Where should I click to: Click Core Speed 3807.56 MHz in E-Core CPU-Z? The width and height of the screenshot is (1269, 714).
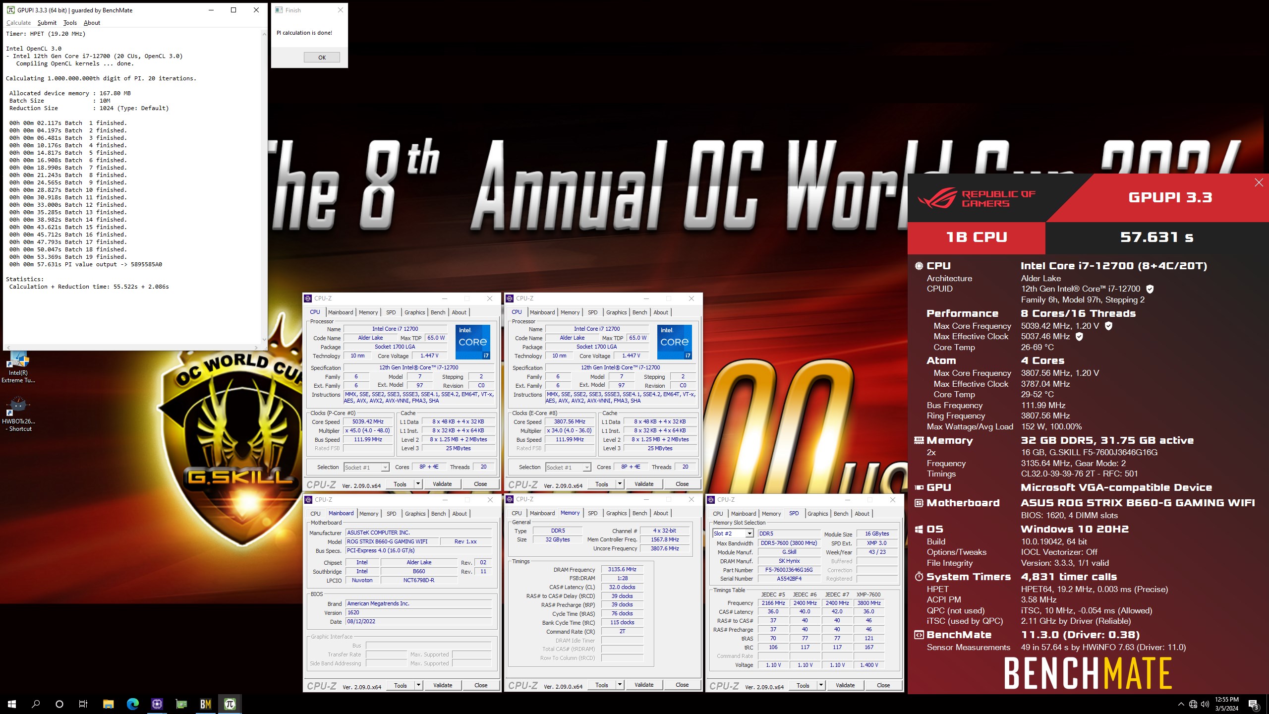click(x=570, y=421)
